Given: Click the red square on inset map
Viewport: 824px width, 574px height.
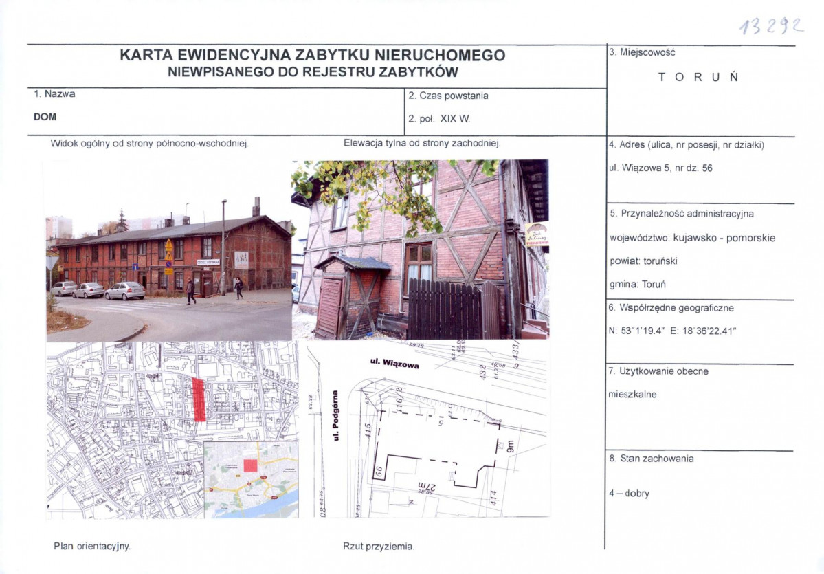Looking at the screenshot, I should tap(250, 465).
